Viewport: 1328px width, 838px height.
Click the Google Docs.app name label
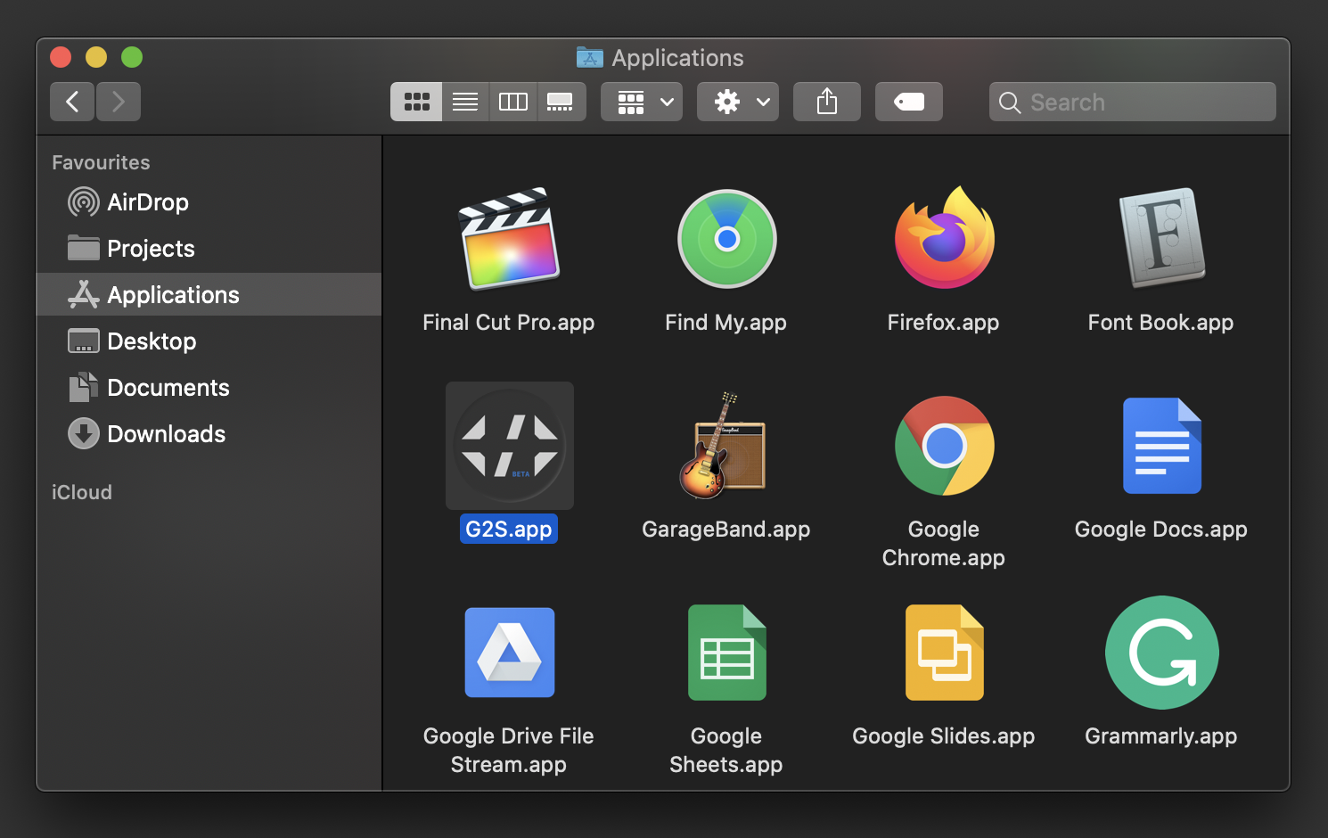1161,529
